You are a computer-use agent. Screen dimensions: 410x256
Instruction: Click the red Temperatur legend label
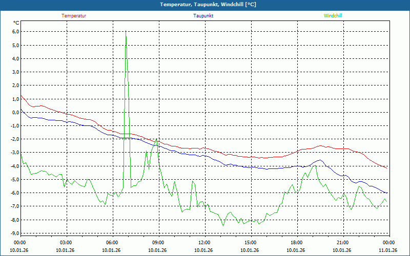[74, 15]
